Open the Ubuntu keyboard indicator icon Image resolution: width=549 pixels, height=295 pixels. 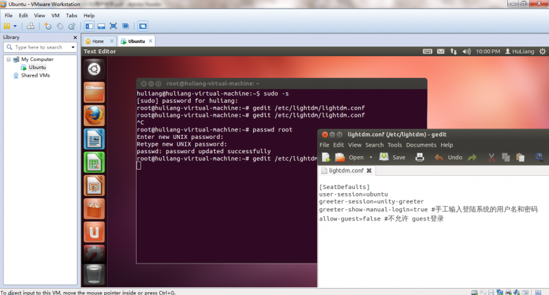[x=428, y=51]
